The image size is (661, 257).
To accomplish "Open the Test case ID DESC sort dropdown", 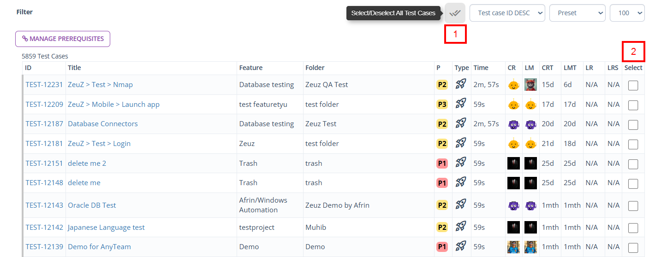I will coord(507,13).
